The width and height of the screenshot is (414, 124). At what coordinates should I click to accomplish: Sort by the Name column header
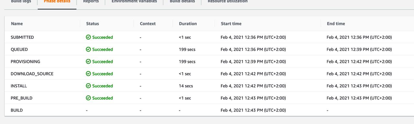tap(17, 24)
